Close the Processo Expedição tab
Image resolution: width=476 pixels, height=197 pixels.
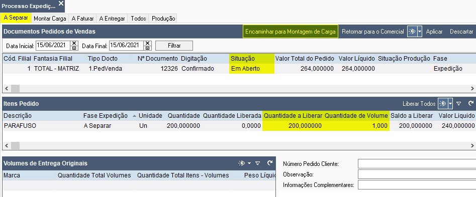[61, 4]
